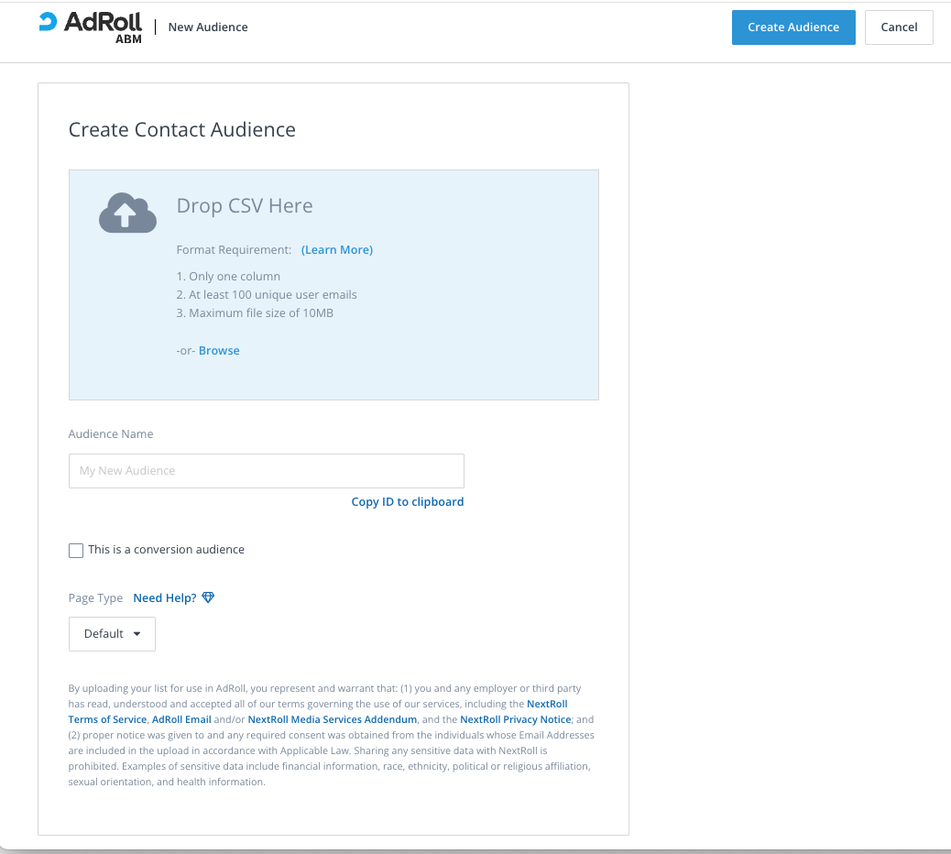Follow the AdRoll Email terms link
This screenshot has height=854, width=951.
click(181, 720)
